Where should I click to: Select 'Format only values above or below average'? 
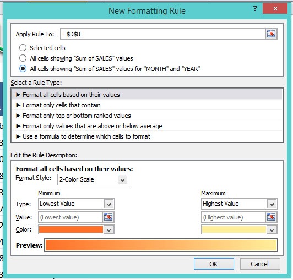click(x=147, y=126)
